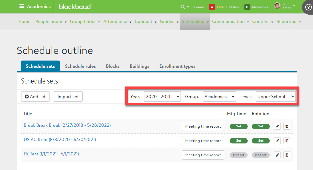Click pencil icon for US AC 15-16
This screenshot has height=170, width=313.
[x=277, y=140]
